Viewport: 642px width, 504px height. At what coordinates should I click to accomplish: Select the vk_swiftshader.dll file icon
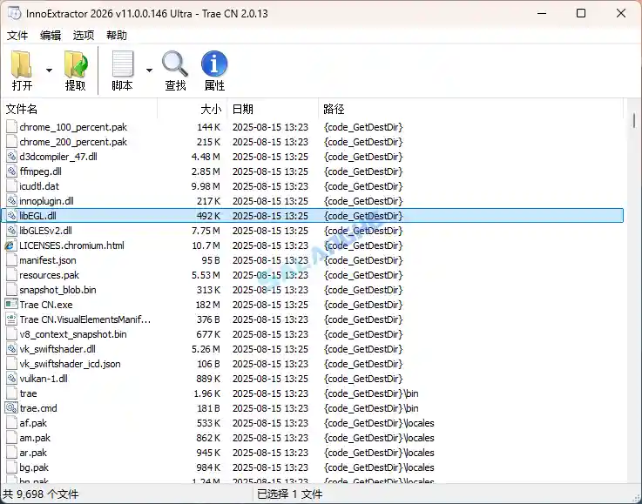coord(12,349)
